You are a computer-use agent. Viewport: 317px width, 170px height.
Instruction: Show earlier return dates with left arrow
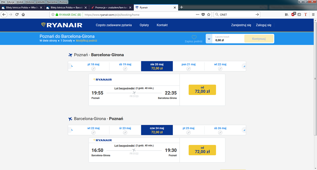72,130
